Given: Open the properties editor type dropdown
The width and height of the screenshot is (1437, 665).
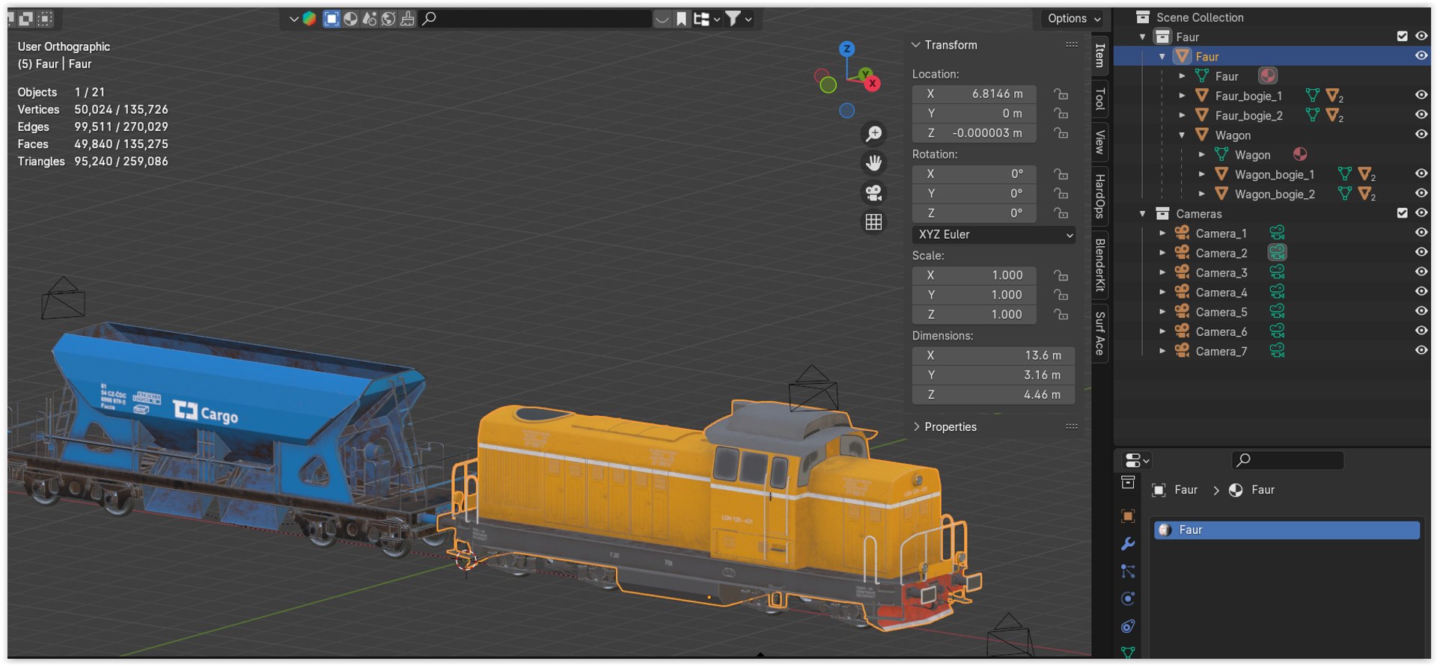Looking at the screenshot, I should click(x=1137, y=460).
